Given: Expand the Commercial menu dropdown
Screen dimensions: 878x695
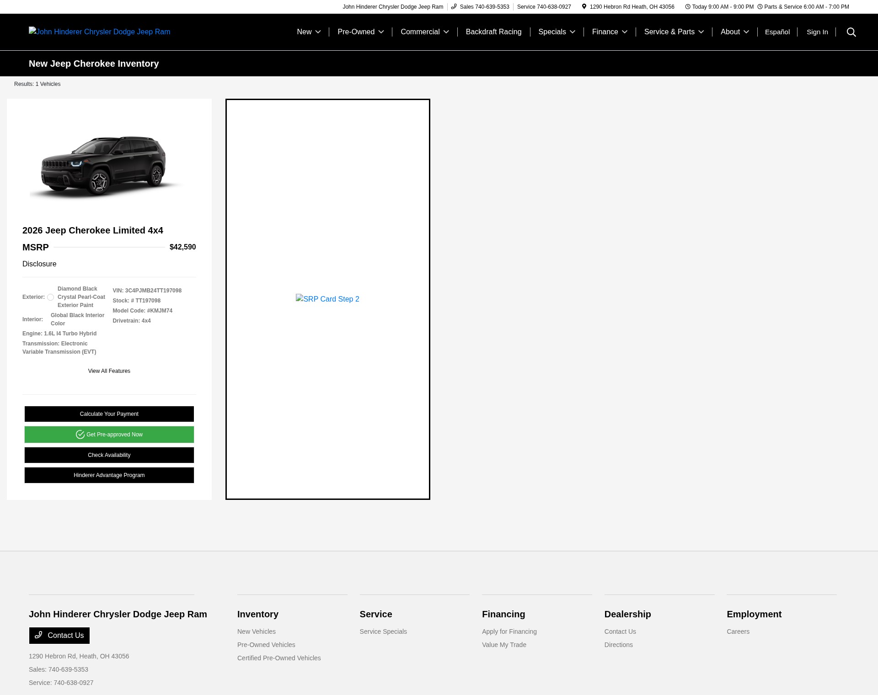Looking at the screenshot, I should coord(424,32).
